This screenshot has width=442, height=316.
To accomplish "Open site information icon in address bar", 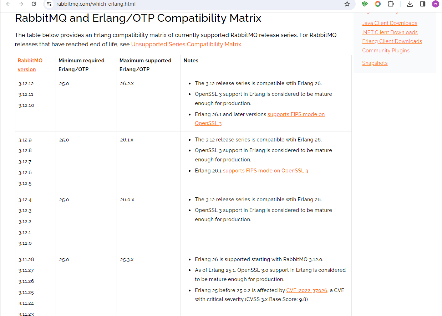I will point(50,4).
